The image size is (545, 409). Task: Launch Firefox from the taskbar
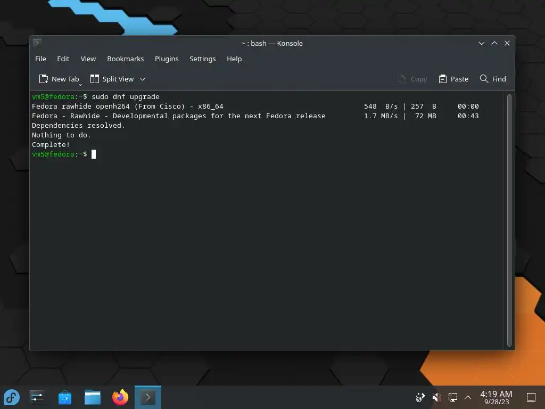[120, 397]
